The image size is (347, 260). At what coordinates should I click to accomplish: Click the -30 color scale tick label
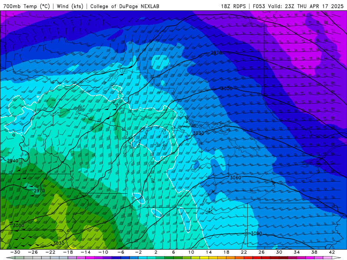(x=15, y=252)
